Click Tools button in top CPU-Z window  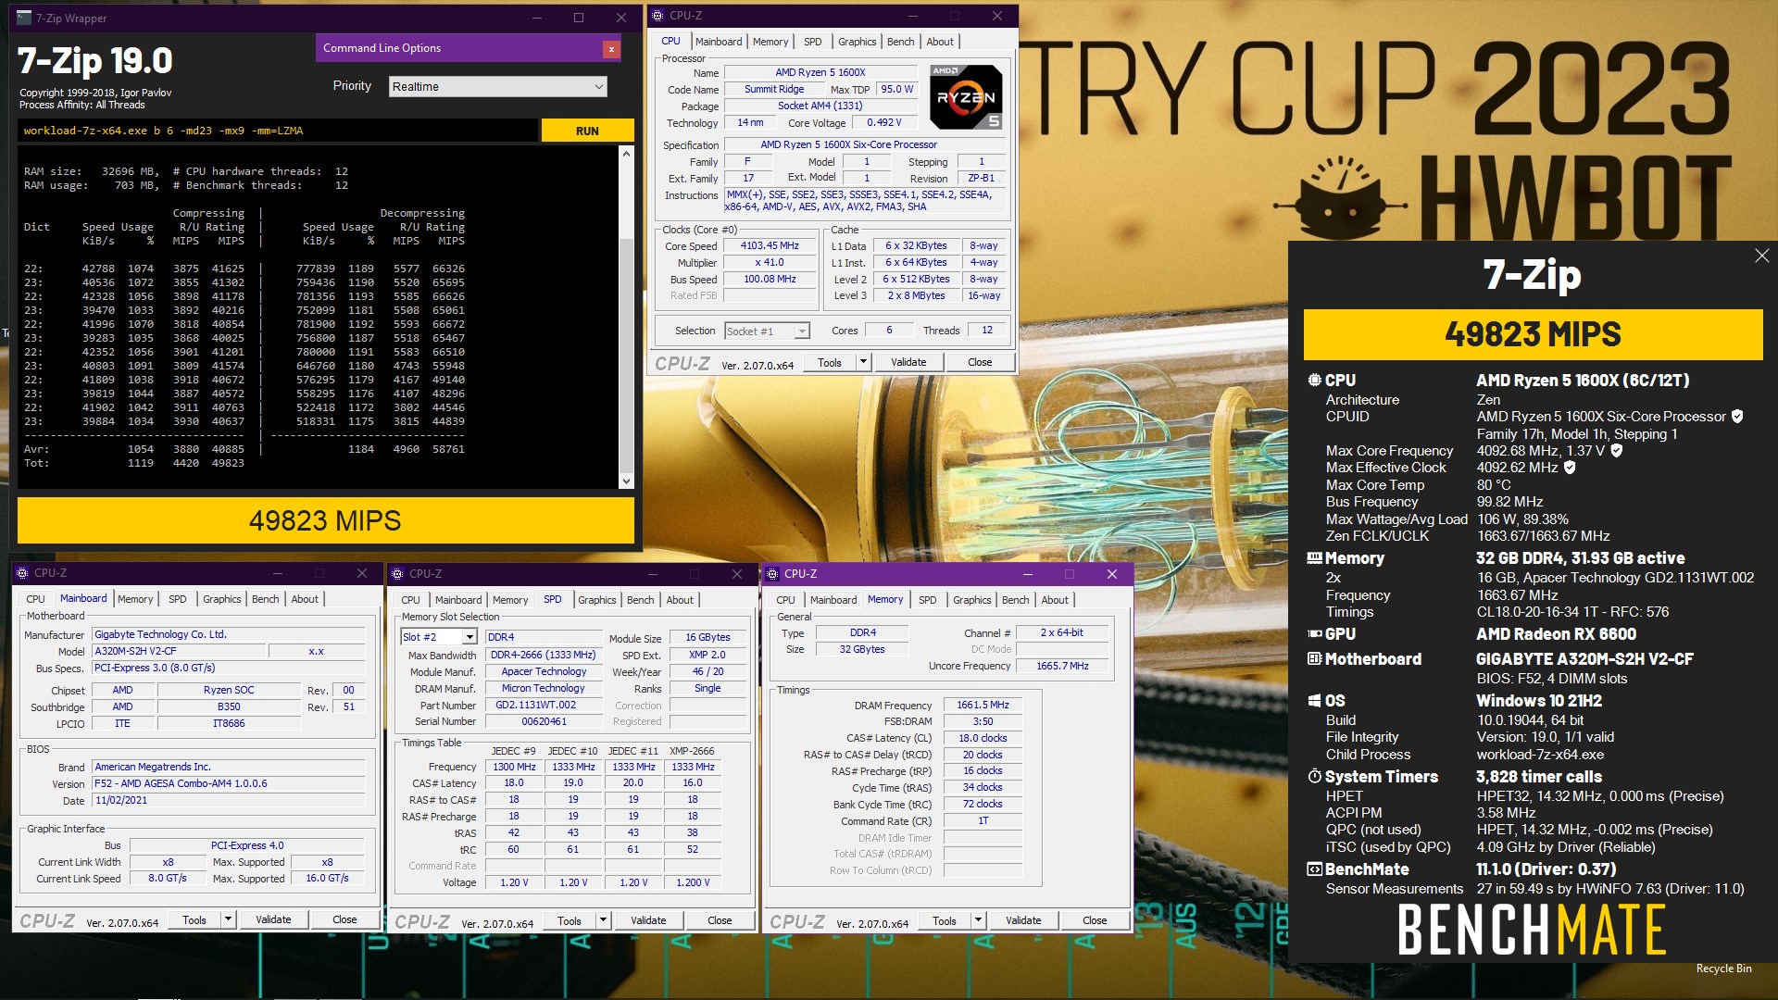[x=830, y=362]
